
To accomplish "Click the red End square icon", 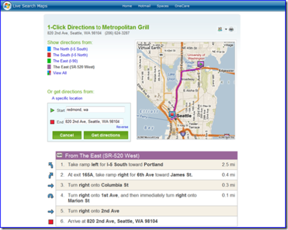I will coord(52,122).
